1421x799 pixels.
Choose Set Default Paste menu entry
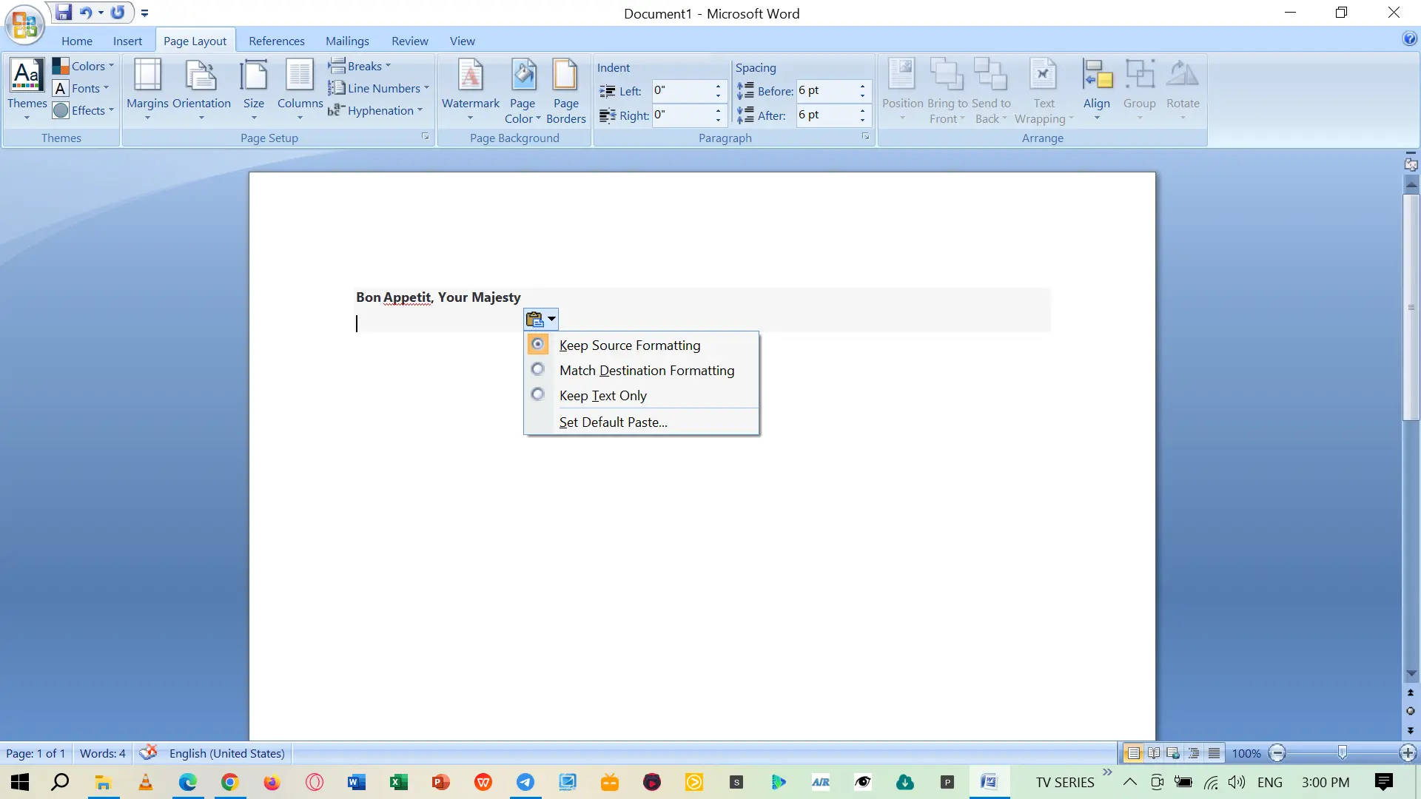(x=641, y=422)
